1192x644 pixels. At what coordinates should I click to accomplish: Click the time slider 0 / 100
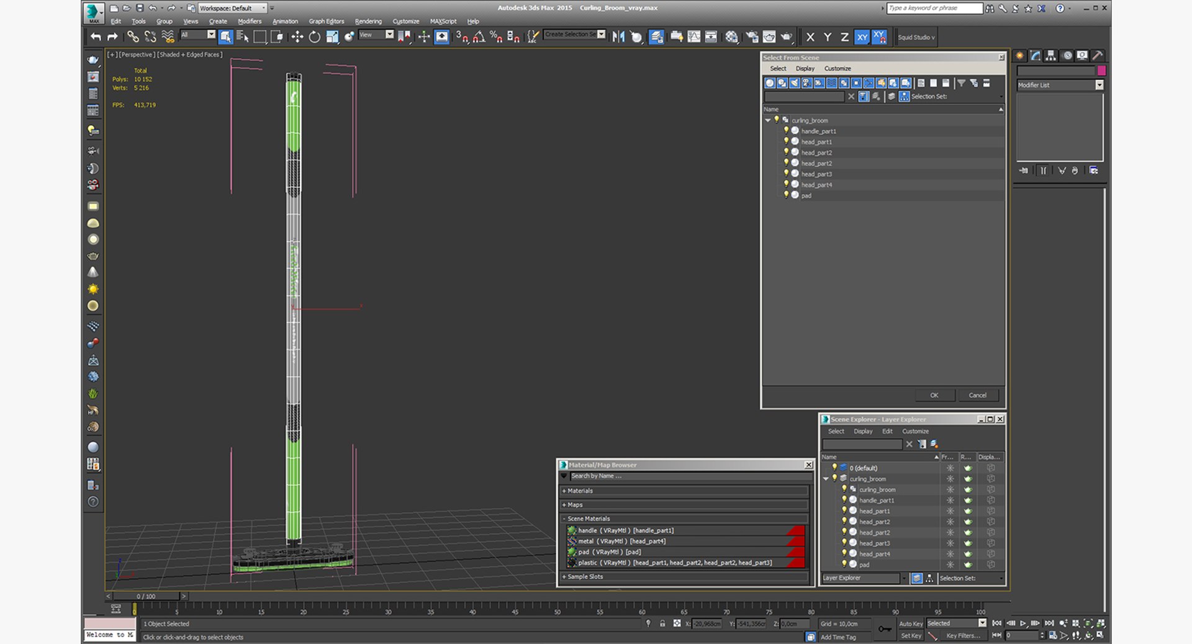click(146, 596)
